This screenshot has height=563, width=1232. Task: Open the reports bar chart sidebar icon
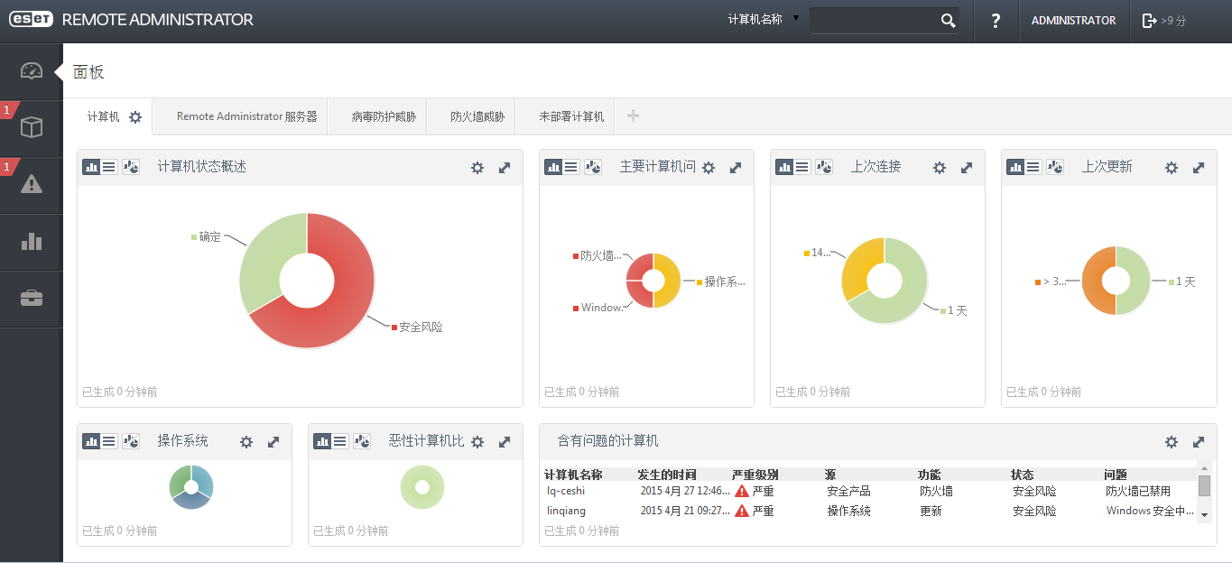32,242
